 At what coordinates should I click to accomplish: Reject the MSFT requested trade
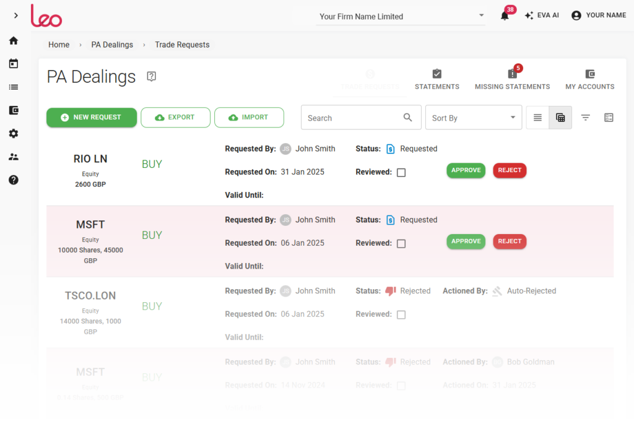(510, 241)
